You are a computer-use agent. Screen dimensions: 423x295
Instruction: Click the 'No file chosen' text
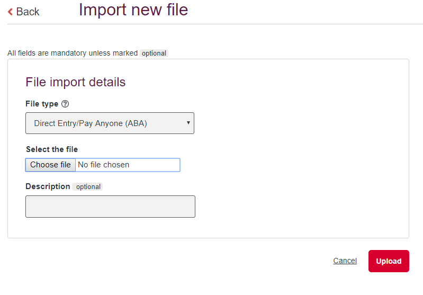(104, 165)
